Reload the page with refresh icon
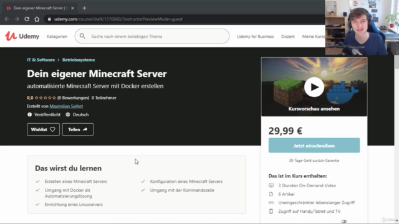The width and height of the screenshot is (399, 224). click(27, 19)
